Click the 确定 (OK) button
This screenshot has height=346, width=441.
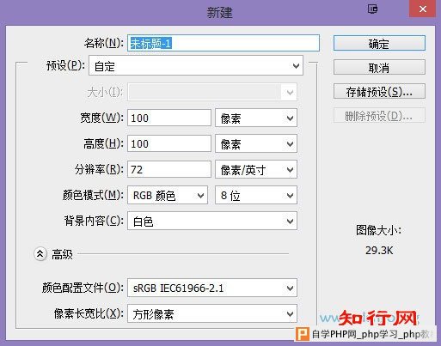tap(379, 43)
